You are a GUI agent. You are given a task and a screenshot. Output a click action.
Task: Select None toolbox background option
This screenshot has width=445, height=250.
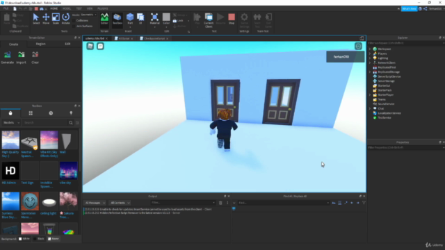coord(54,239)
